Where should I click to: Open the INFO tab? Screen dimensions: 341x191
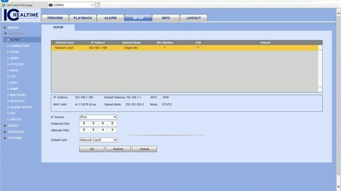pyautogui.click(x=166, y=18)
